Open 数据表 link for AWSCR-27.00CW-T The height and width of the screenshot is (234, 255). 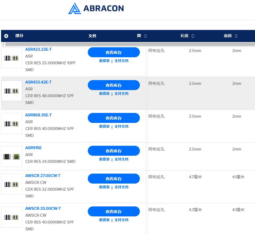pos(104,187)
